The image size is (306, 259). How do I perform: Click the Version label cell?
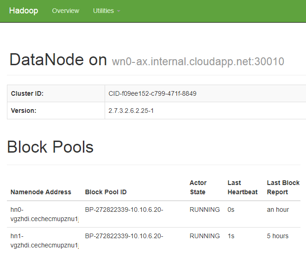[56, 111]
